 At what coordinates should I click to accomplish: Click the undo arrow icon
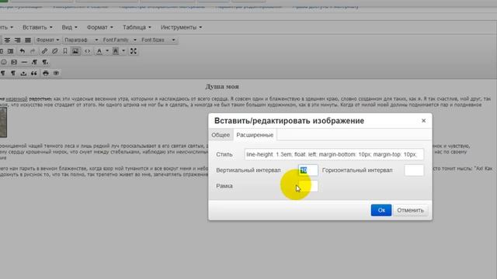23,51
